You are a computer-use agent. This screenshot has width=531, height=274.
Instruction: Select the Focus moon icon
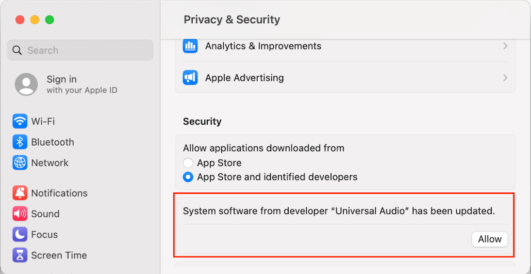click(20, 235)
